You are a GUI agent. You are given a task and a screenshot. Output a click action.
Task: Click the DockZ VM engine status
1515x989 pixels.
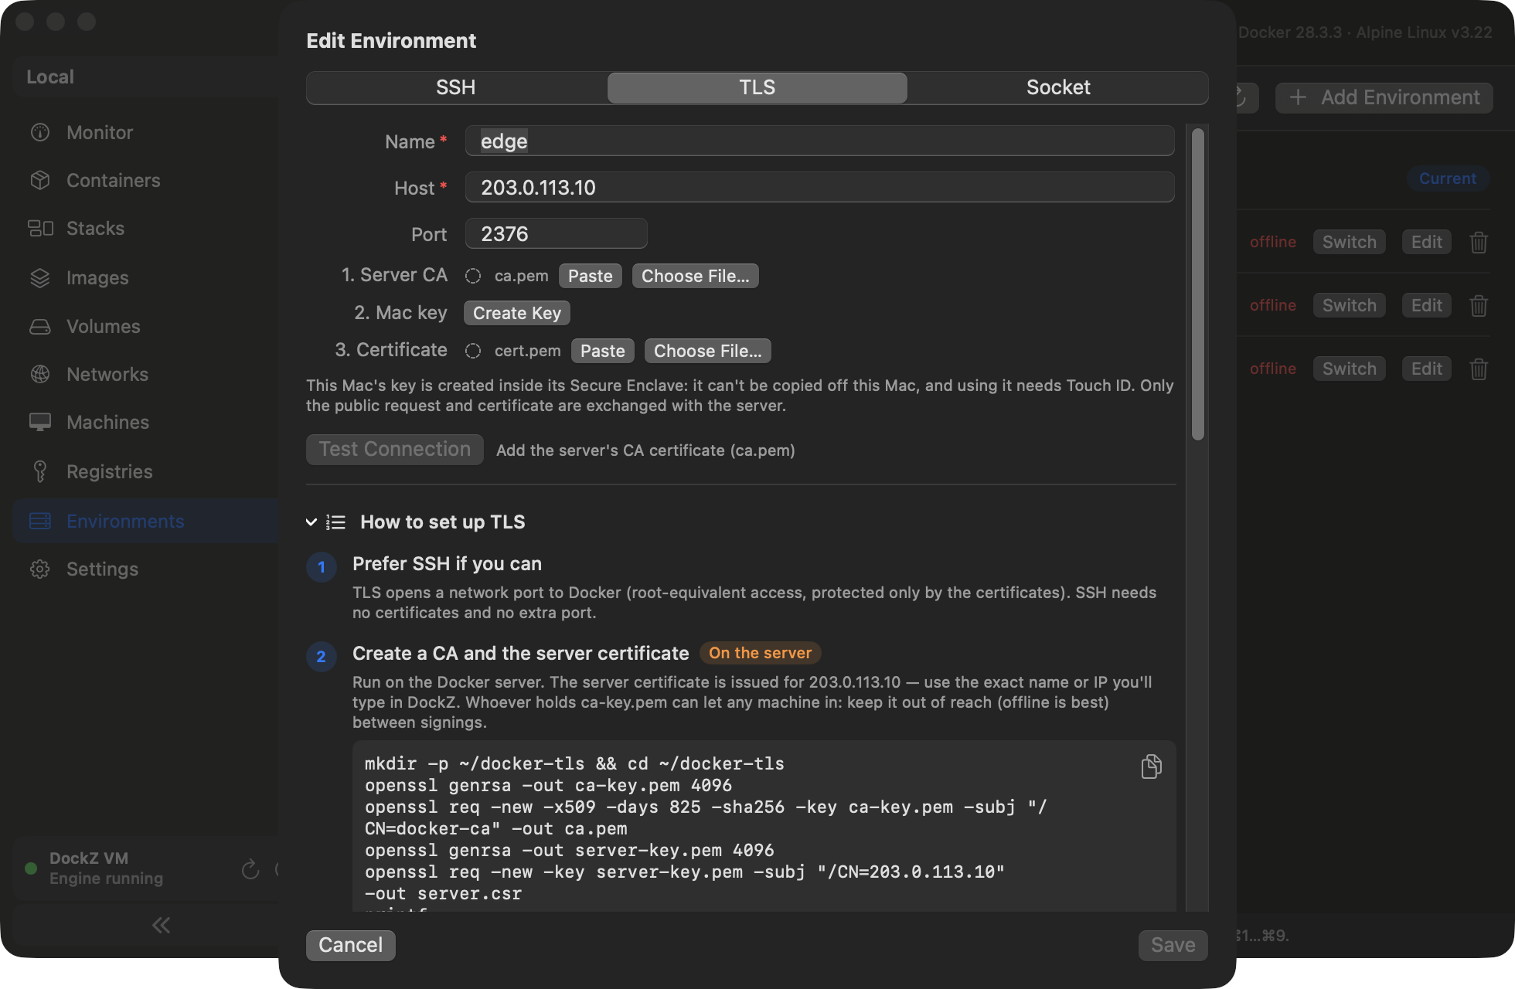[x=106, y=868]
